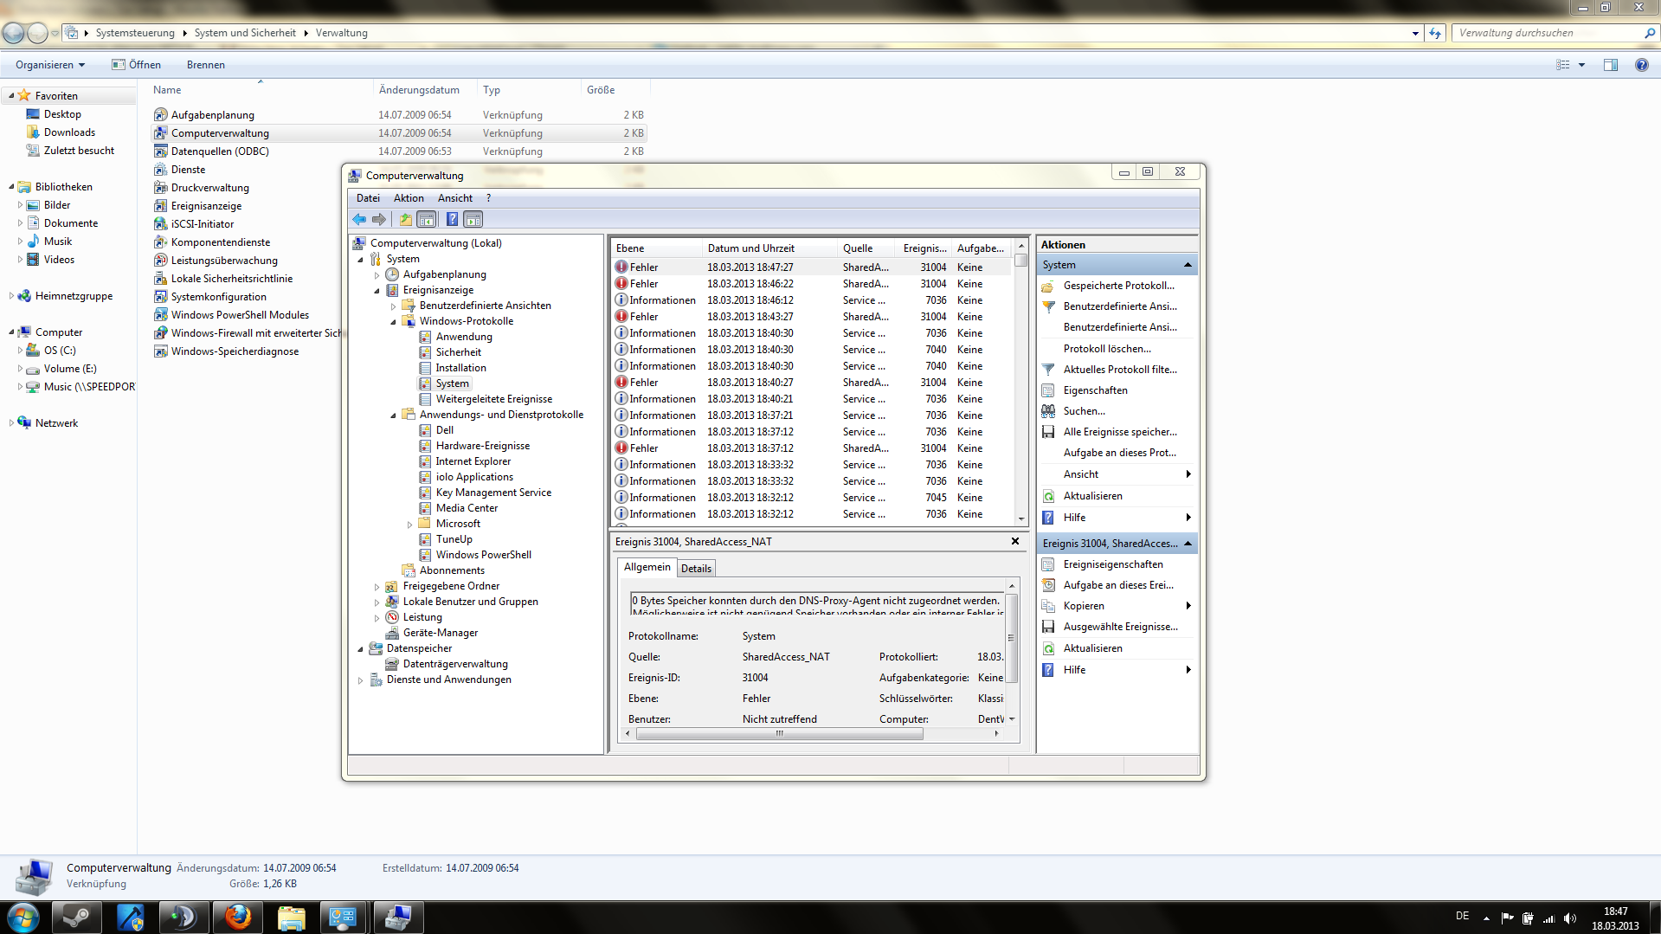The height and width of the screenshot is (934, 1661).
Task: Click Eigenschaften action in Aktionen pane
Action: (x=1095, y=390)
